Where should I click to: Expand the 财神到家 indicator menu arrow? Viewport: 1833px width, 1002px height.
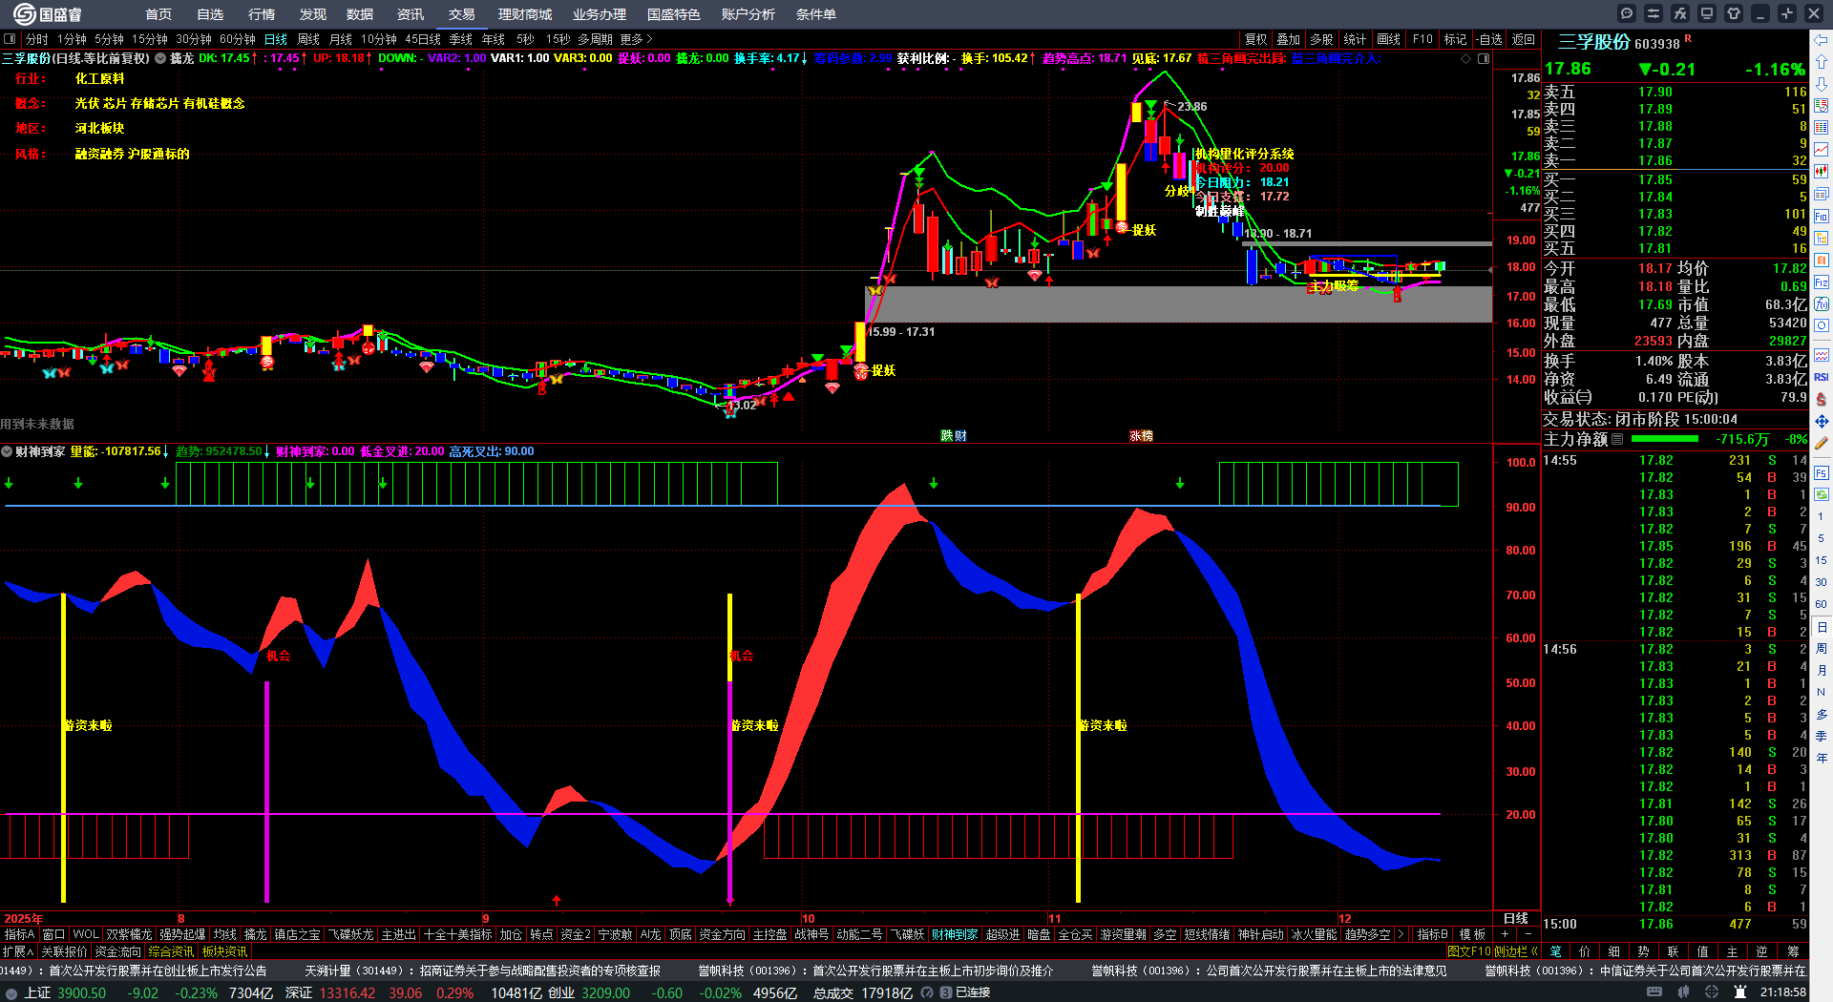point(7,451)
